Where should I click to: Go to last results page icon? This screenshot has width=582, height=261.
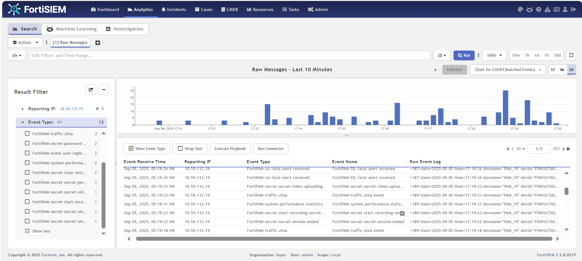tap(568, 149)
